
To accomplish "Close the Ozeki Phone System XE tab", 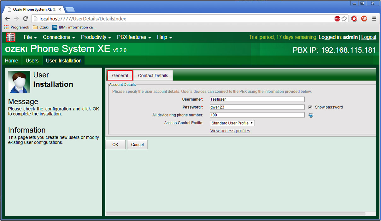I will click(x=60, y=9).
